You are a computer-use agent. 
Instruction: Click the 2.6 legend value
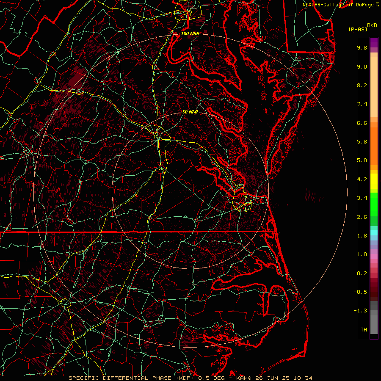click(x=362, y=217)
